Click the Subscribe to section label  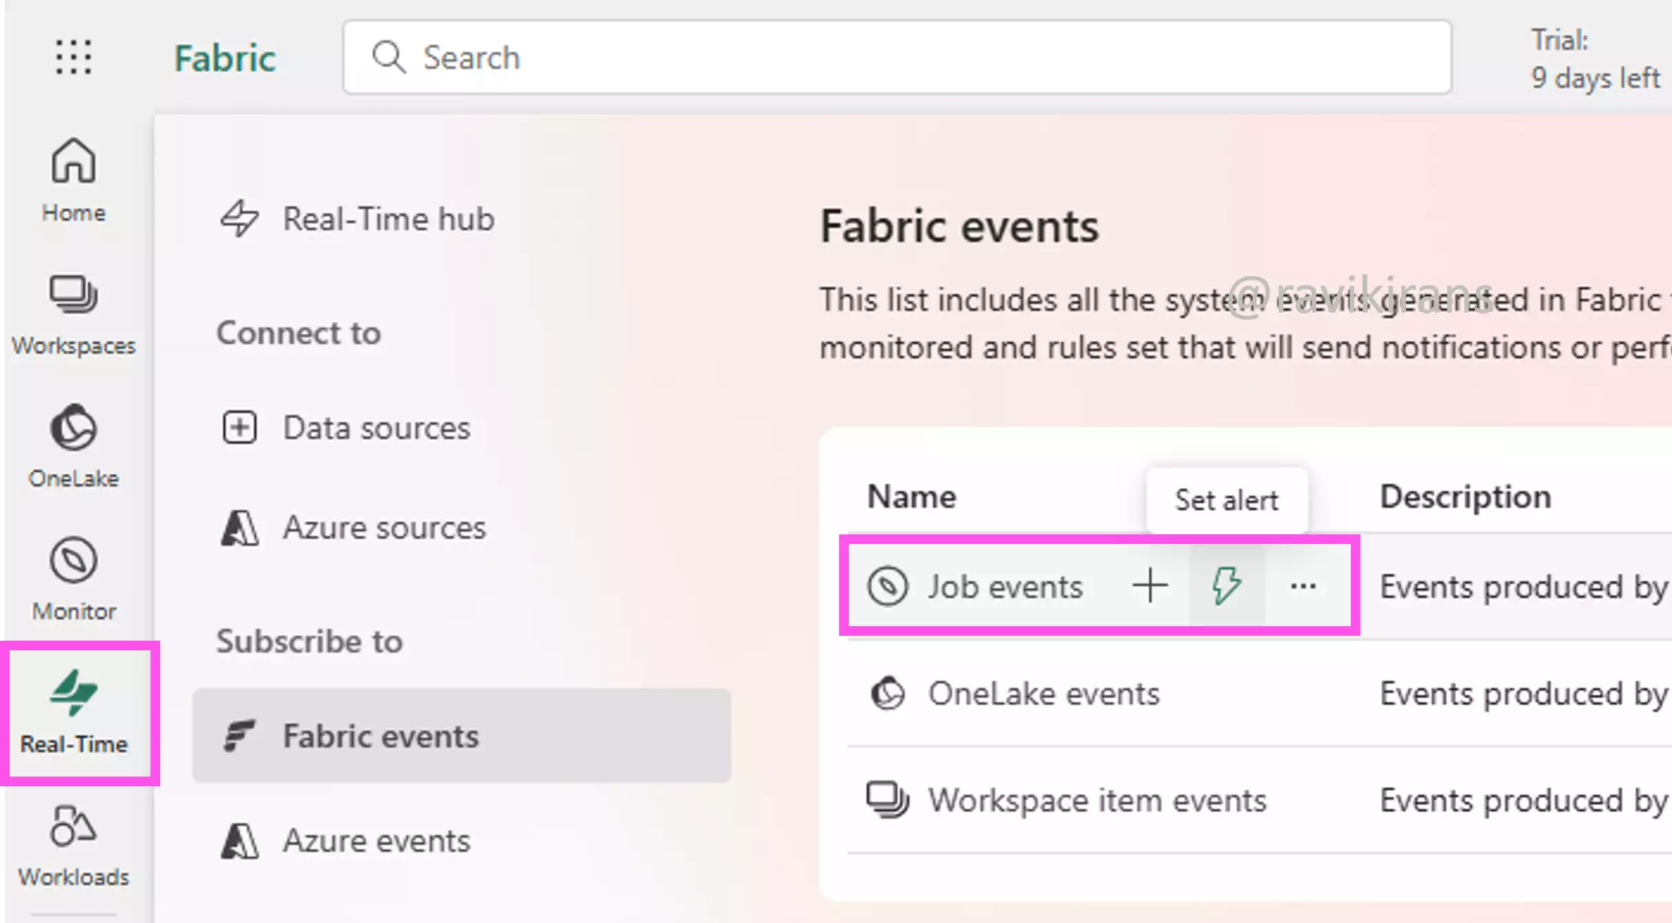click(x=309, y=642)
